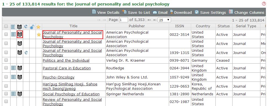Click contents icon in Social Psychology of Education row
Viewport: 267px width, 106px height.
13,94
